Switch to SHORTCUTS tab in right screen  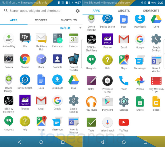151,11
